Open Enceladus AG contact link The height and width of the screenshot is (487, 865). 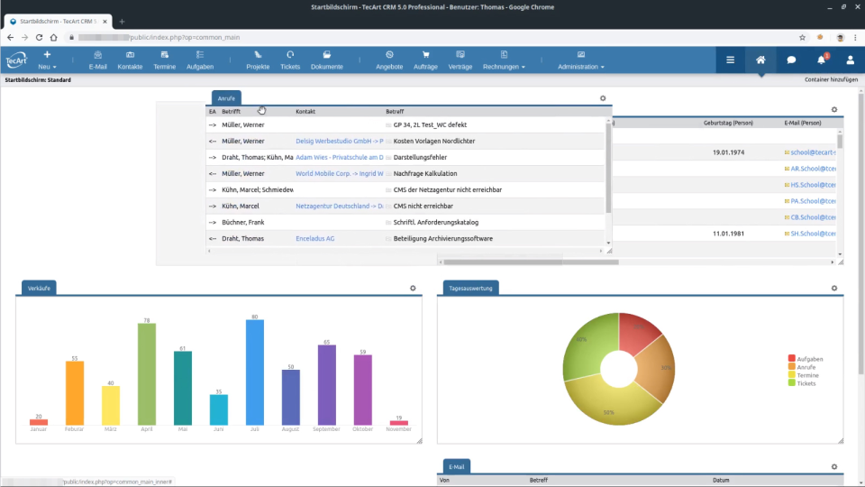coord(315,238)
